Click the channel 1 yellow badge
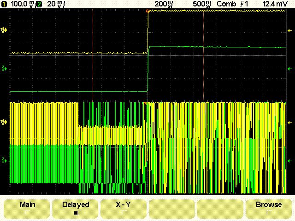295x221 pixels. [4, 4]
